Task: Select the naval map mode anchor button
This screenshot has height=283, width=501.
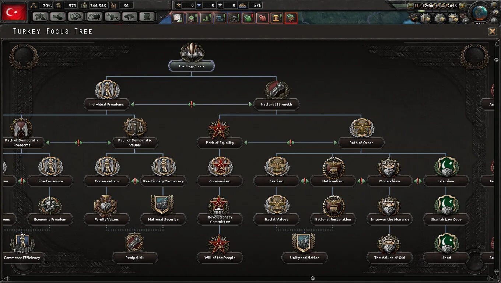Action: pyautogui.click(x=440, y=18)
